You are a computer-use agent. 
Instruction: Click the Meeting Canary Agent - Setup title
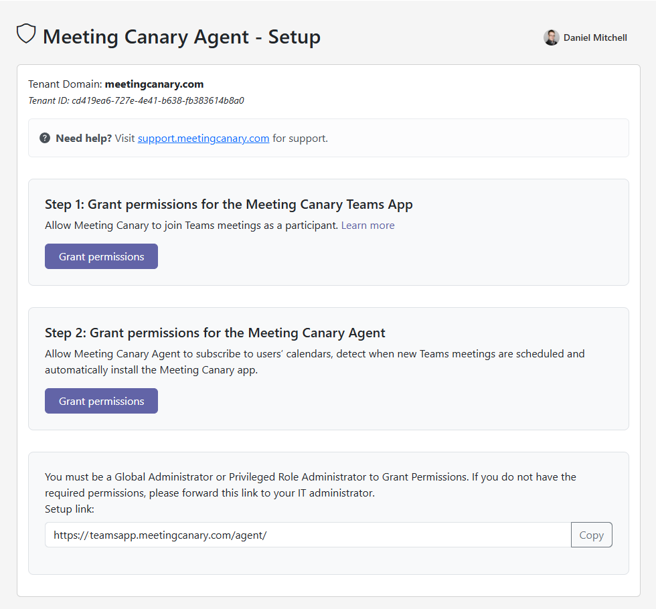[x=181, y=37]
